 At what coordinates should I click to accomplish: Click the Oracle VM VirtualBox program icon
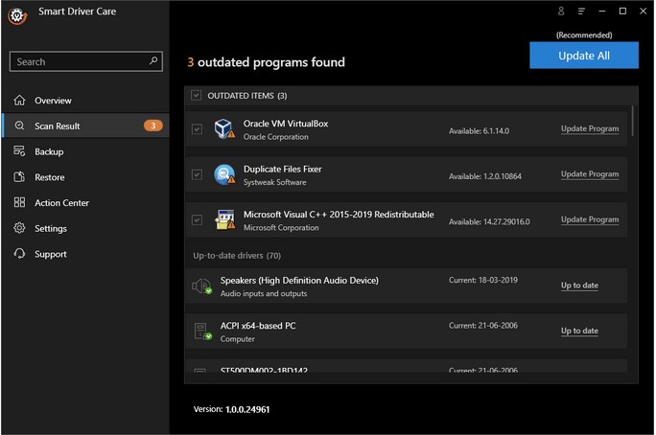tap(224, 129)
